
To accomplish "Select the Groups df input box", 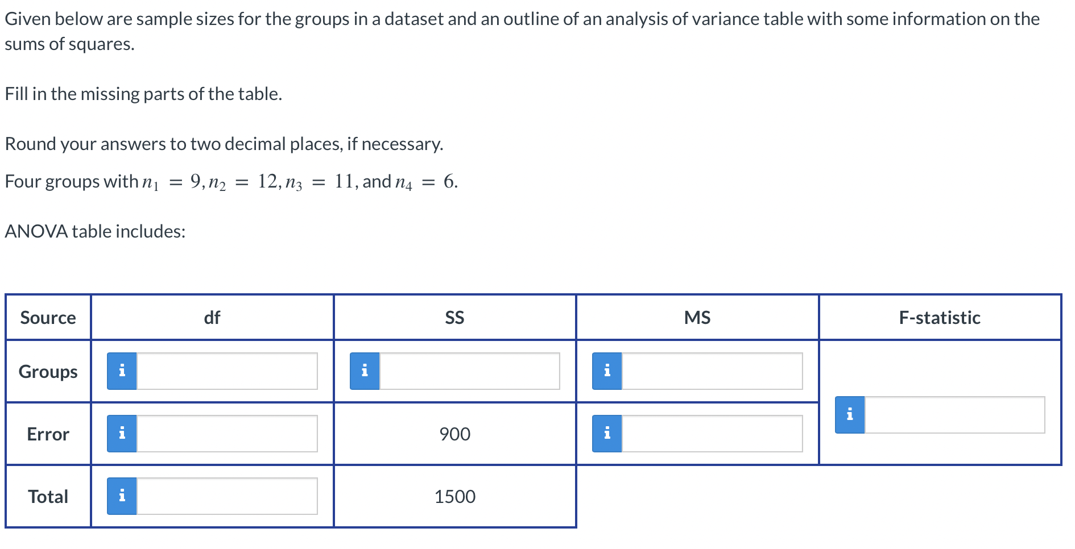I will [x=228, y=371].
